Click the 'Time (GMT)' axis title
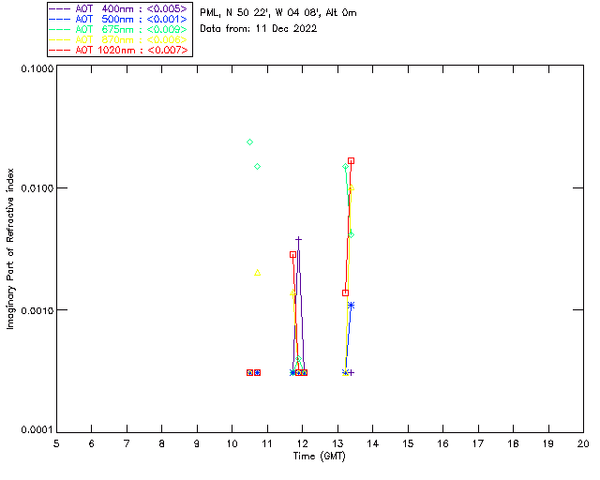This screenshot has width=600, height=480. pyautogui.click(x=320, y=457)
